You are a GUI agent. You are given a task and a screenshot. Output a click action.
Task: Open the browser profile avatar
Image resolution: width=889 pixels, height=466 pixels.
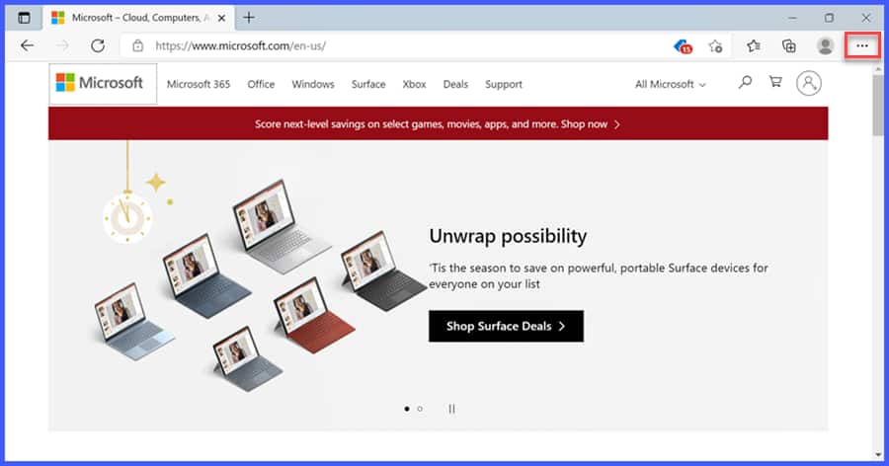[826, 46]
